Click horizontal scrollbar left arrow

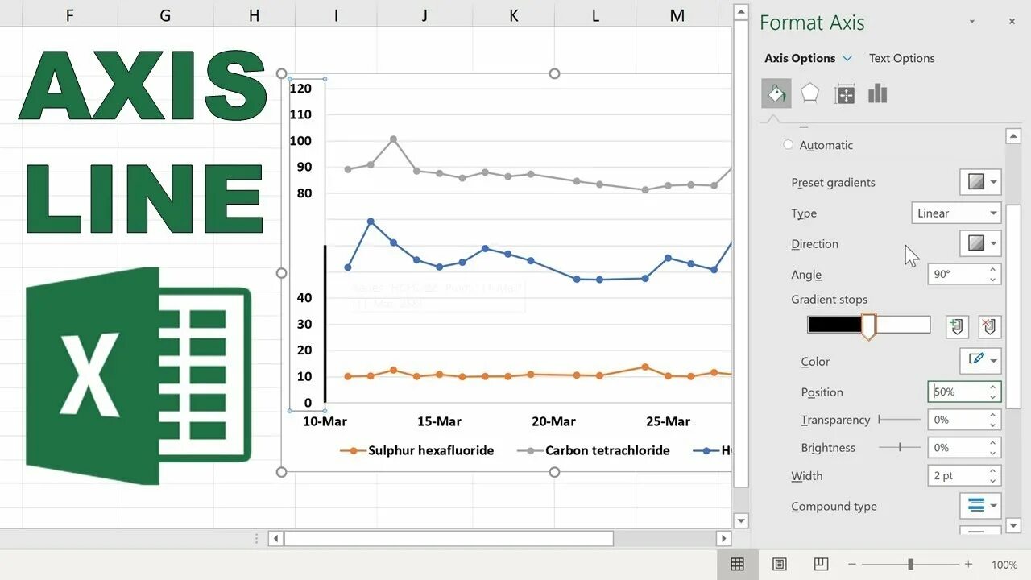(275, 538)
